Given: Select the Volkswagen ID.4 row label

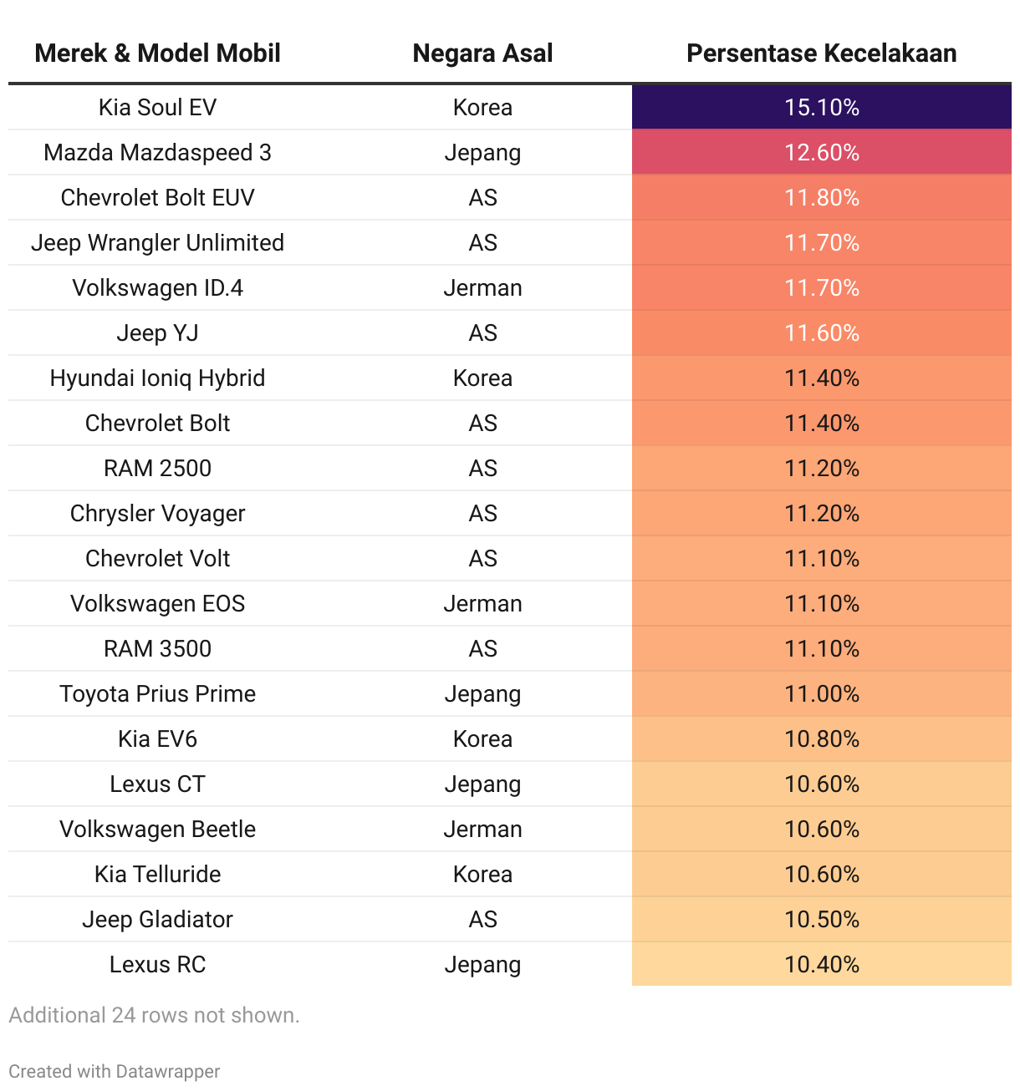Looking at the screenshot, I should pyautogui.click(x=157, y=288).
